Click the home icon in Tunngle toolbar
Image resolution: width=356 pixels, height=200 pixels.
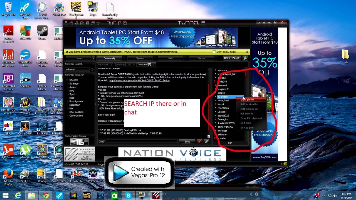point(71,23)
